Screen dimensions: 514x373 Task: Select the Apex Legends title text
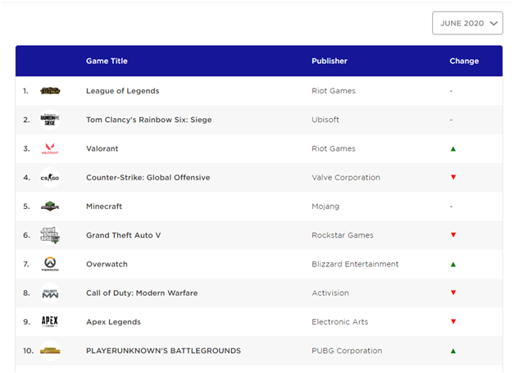pos(113,321)
